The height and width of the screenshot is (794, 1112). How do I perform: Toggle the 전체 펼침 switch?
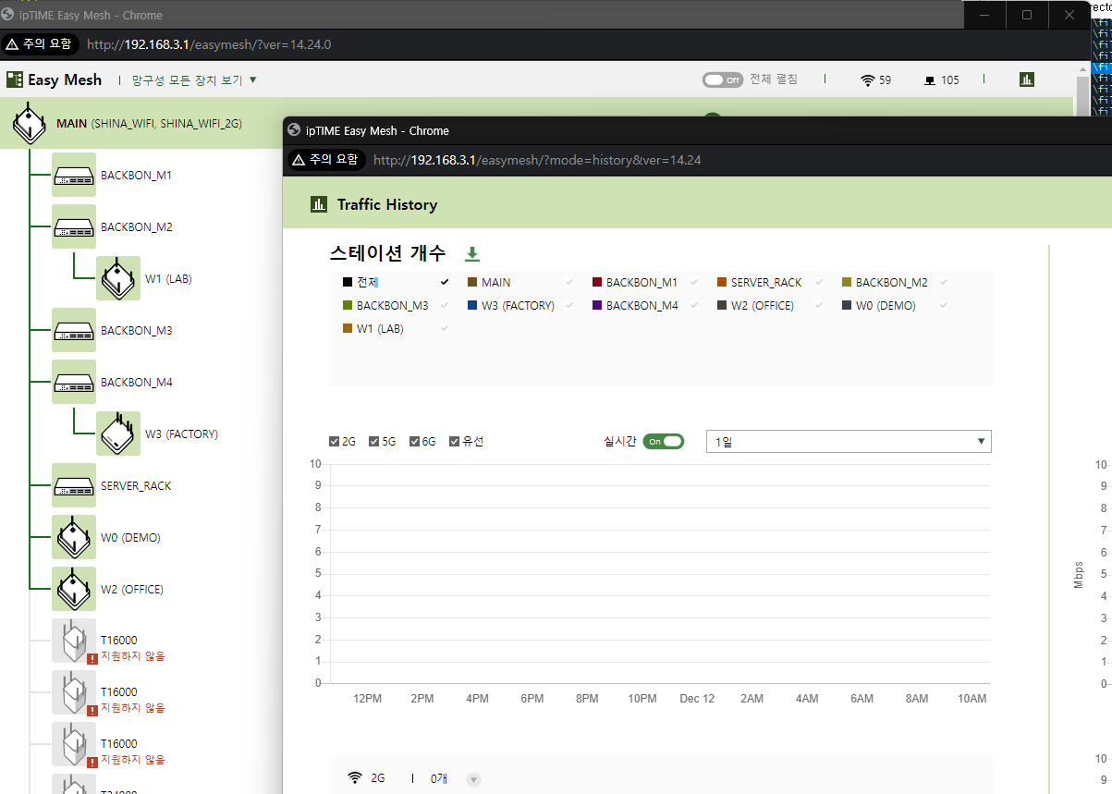pos(723,79)
